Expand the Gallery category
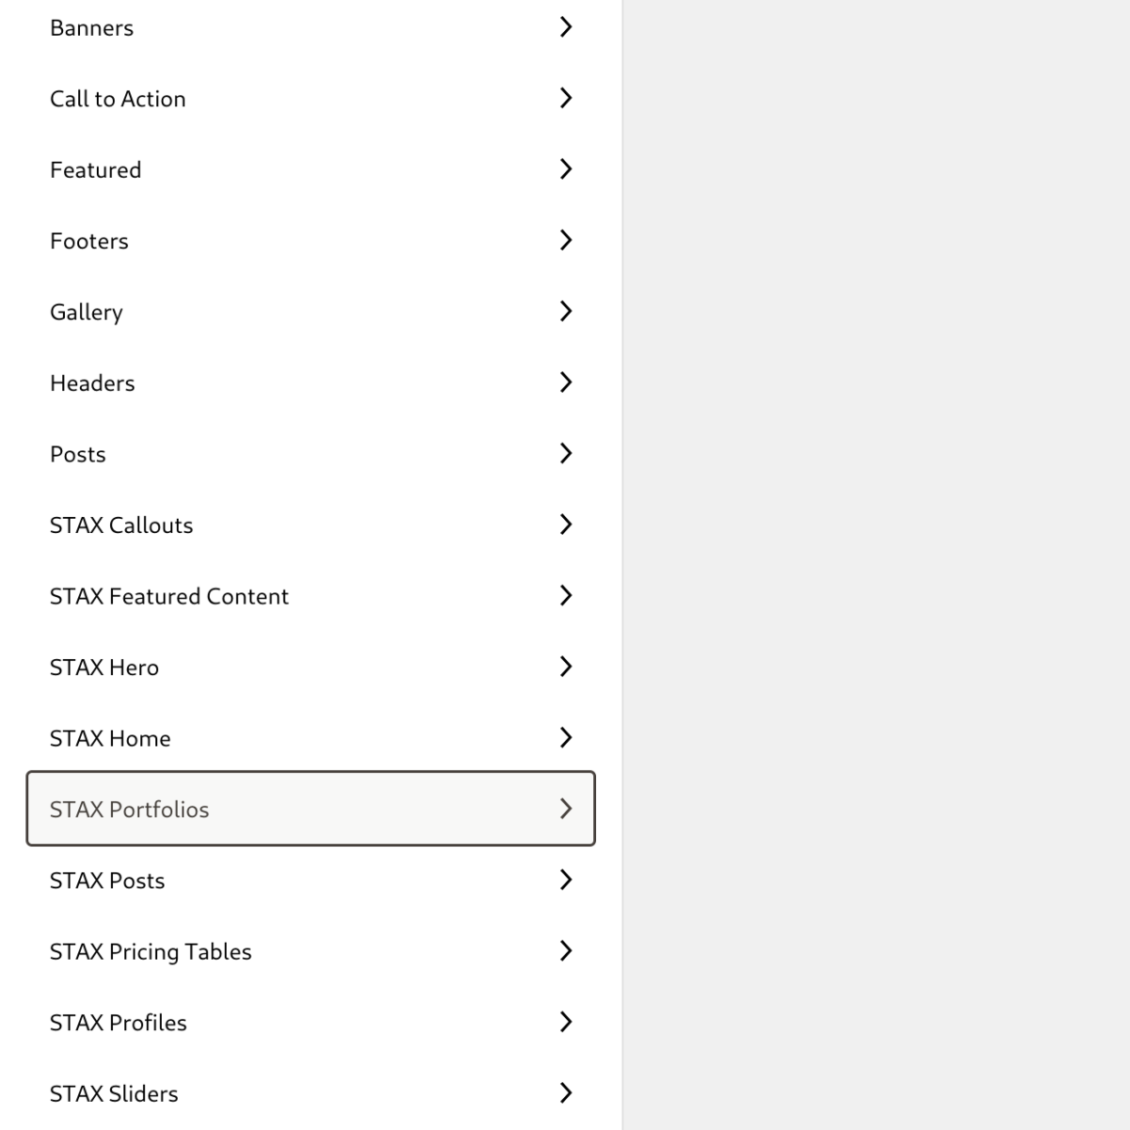The width and height of the screenshot is (1130, 1130). [x=311, y=312]
